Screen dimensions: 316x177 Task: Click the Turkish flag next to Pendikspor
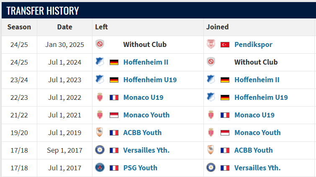(x=225, y=44)
